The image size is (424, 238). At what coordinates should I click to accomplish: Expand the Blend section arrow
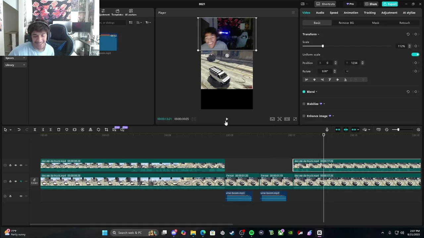(x=316, y=92)
